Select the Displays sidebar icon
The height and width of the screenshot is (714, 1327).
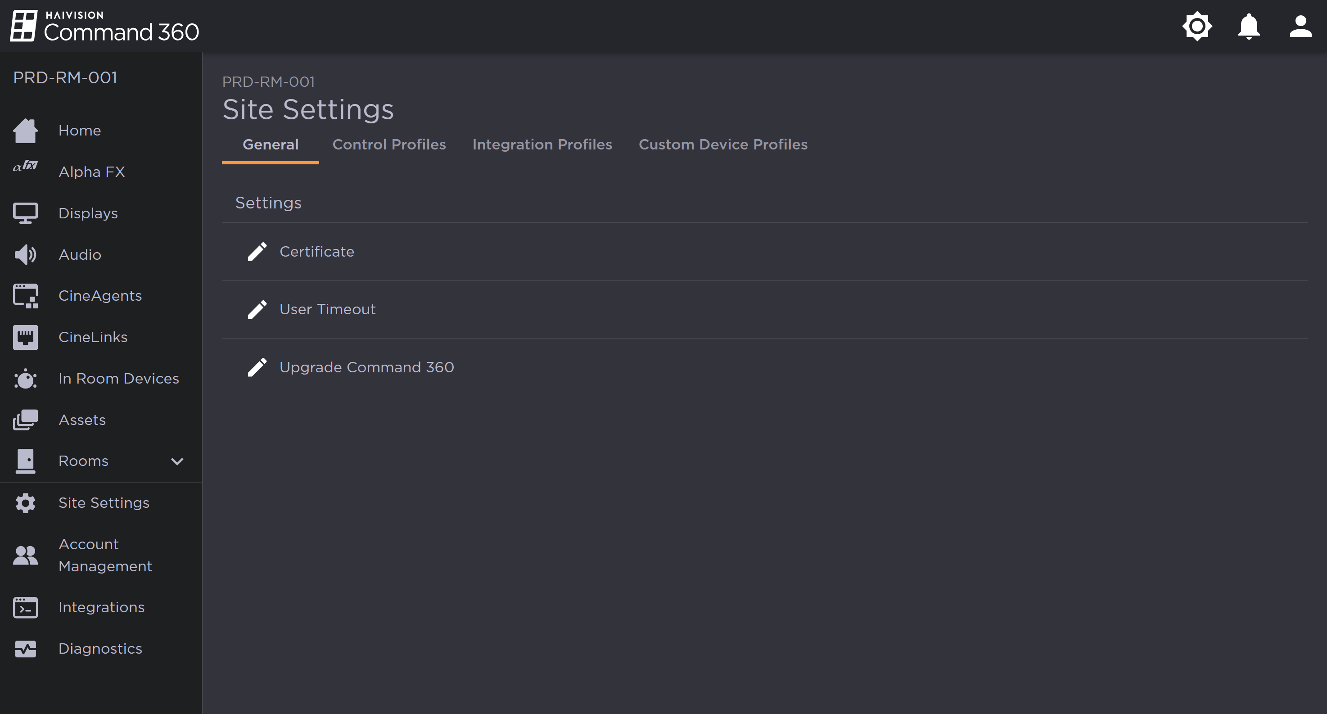click(x=25, y=213)
